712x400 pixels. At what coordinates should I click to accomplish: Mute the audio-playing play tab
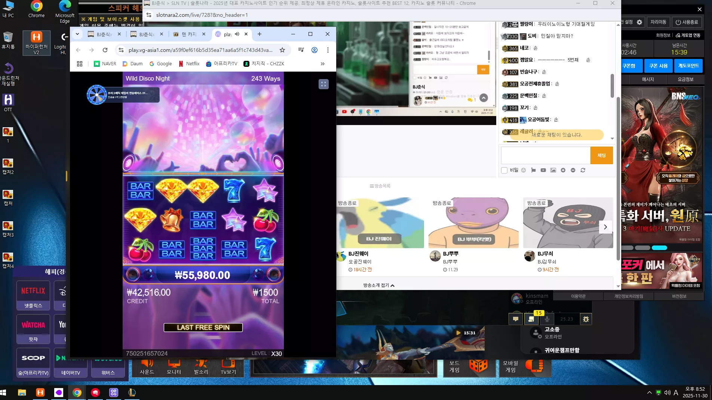(x=237, y=34)
